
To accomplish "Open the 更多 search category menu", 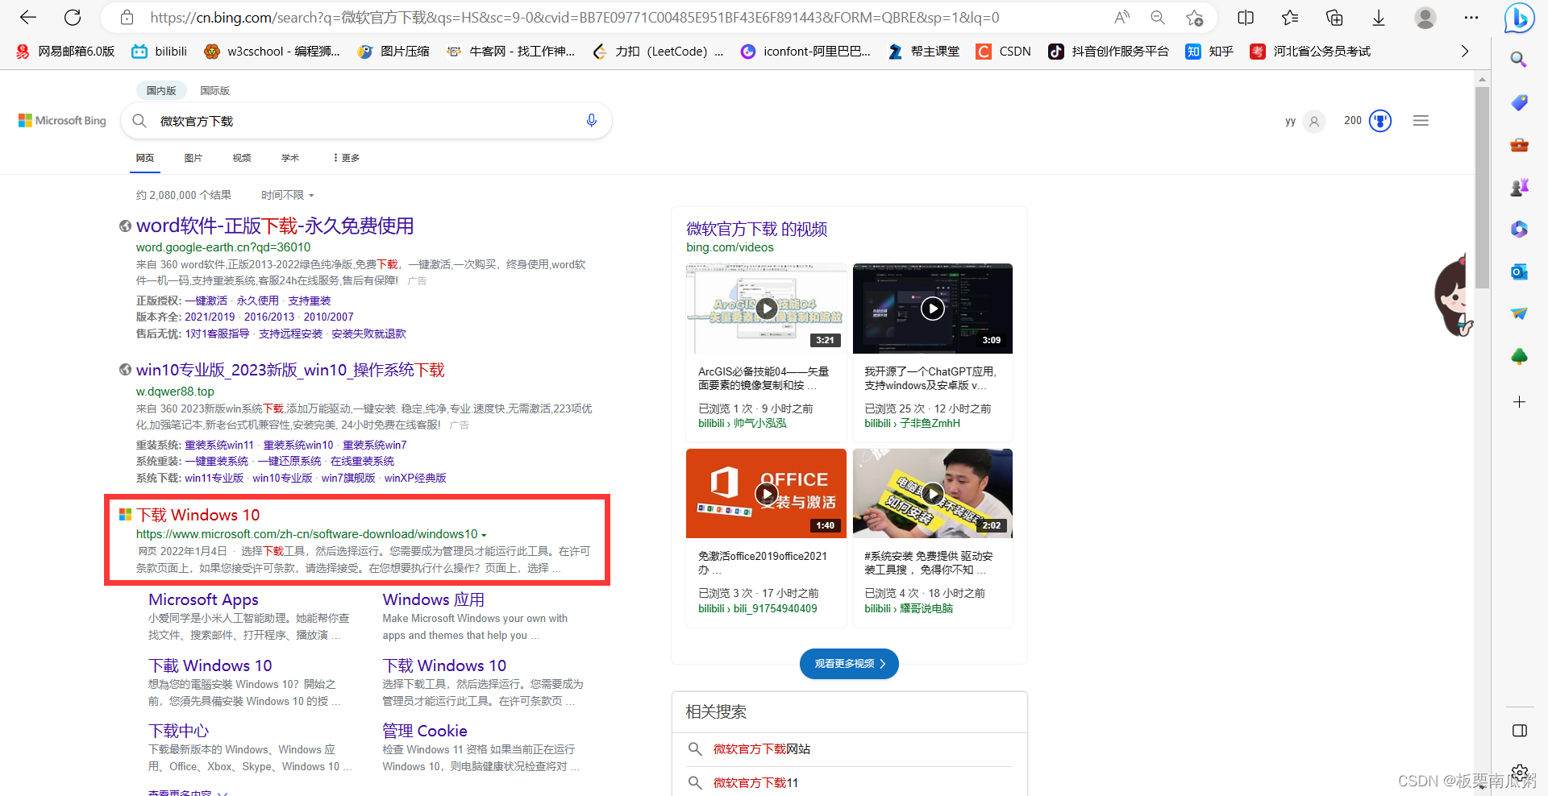I will tap(347, 158).
